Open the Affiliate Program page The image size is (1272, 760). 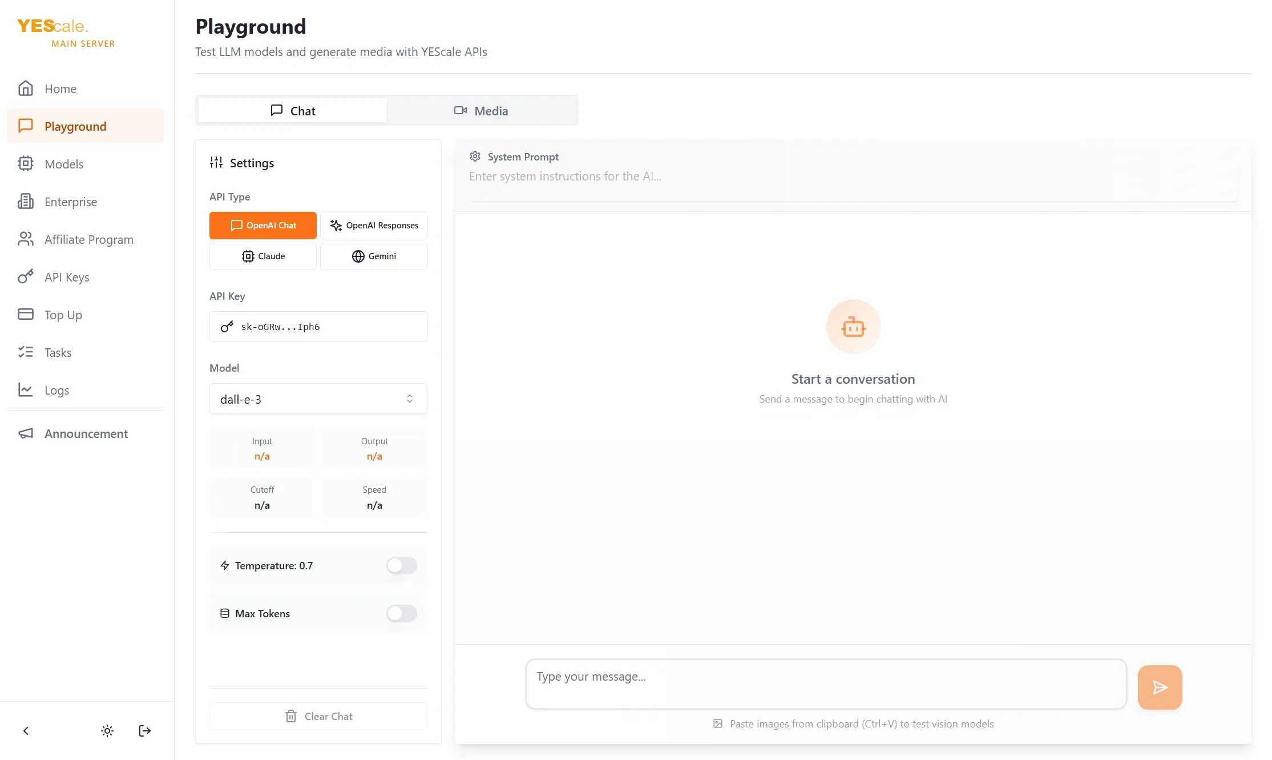(88, 240)
